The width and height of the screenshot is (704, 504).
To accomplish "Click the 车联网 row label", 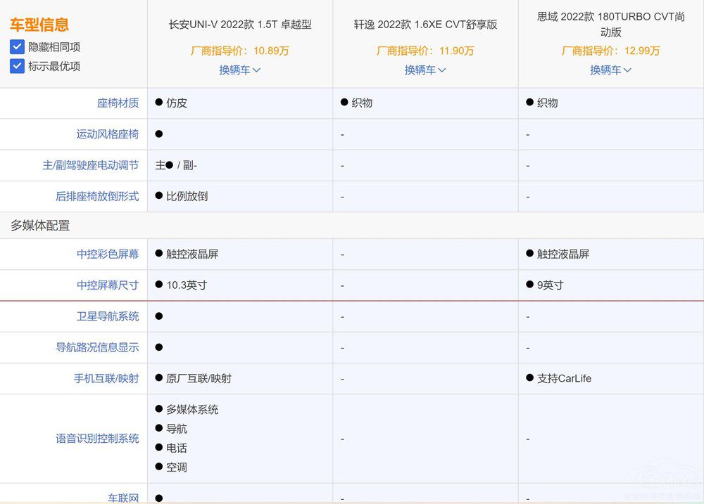I will 123,498.
